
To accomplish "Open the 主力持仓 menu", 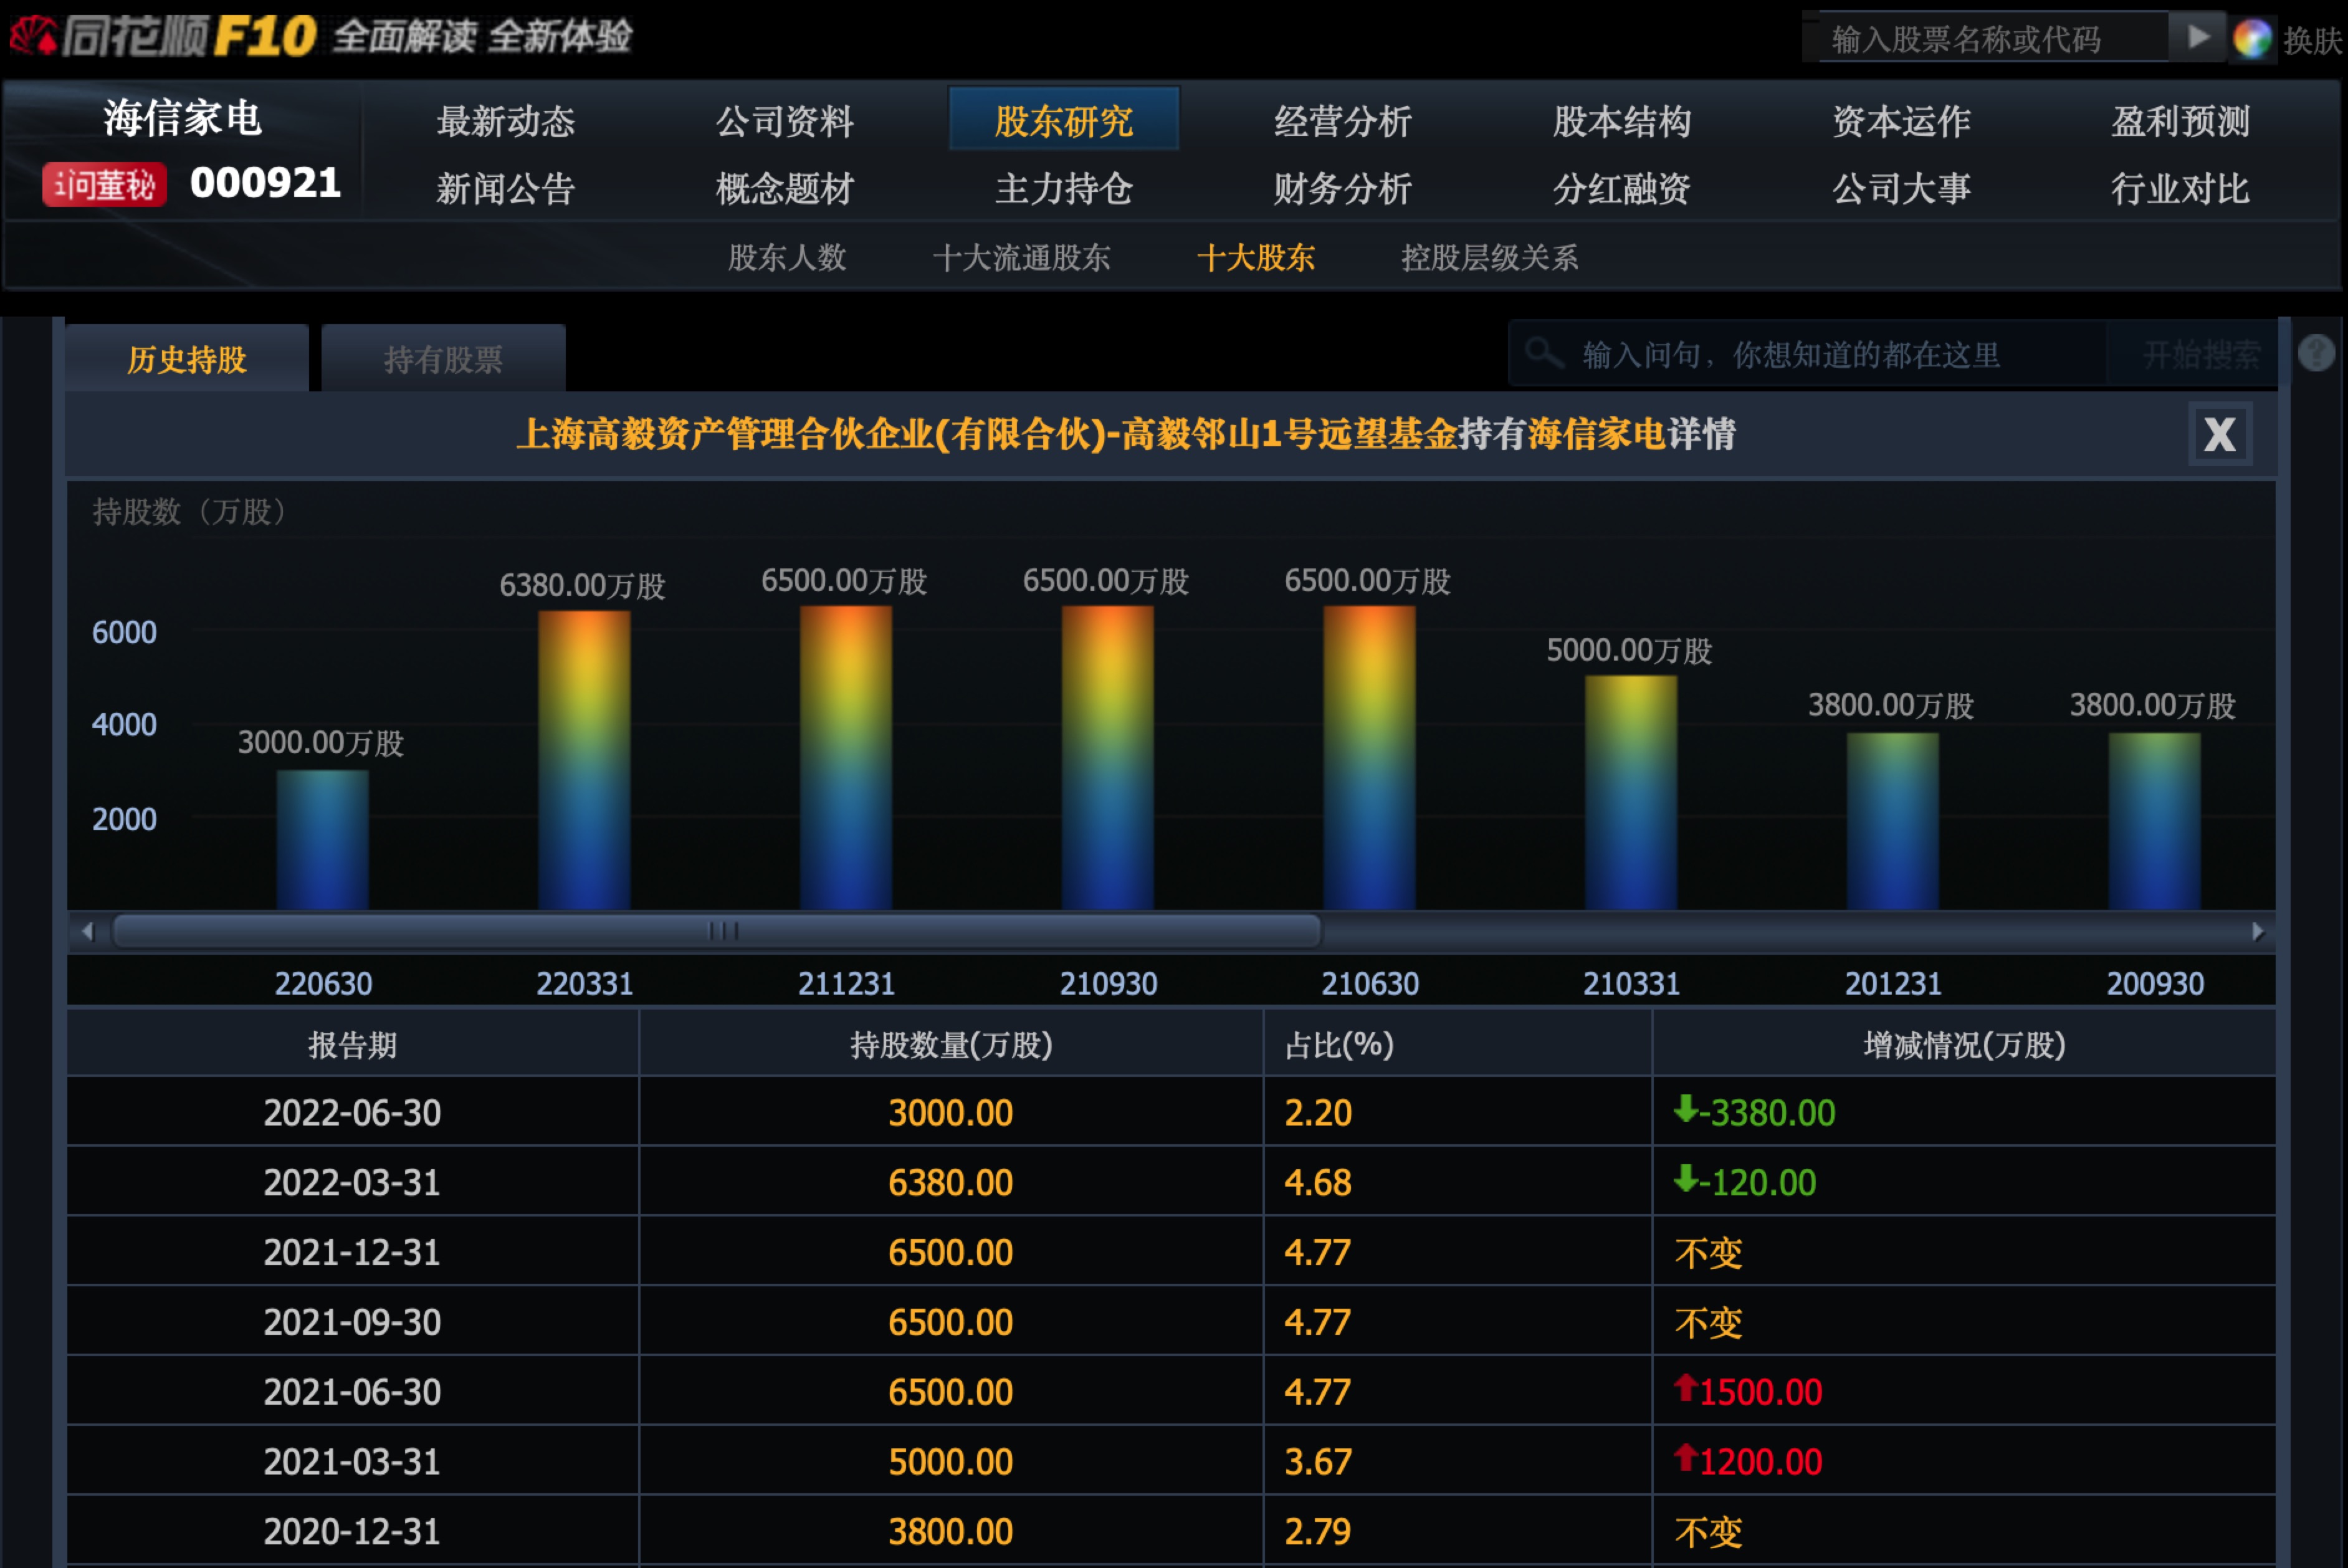I will point(1064,188).
